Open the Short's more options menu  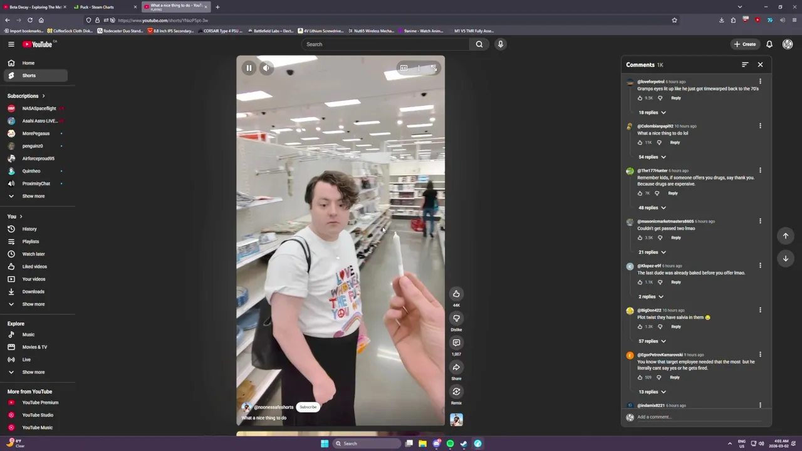coord(419,68)
